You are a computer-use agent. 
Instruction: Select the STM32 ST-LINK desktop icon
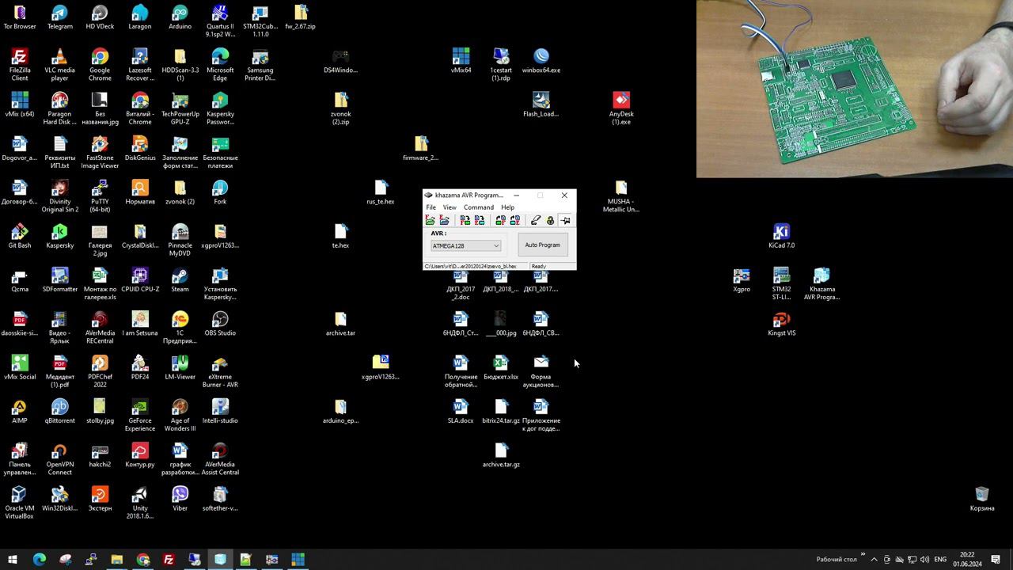pos(781,284)
